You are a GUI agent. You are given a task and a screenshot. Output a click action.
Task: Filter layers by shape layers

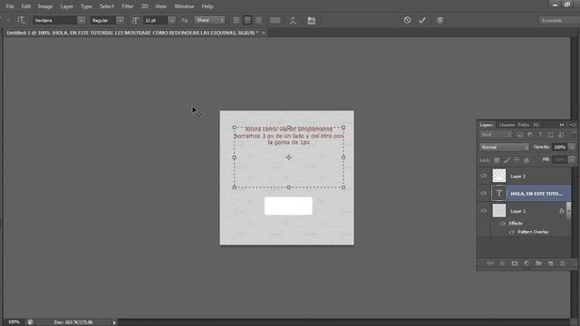tap(551, 135)
